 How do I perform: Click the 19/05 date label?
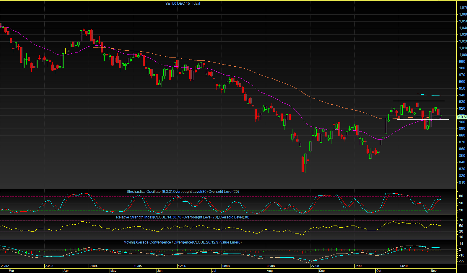coord(138,266)
